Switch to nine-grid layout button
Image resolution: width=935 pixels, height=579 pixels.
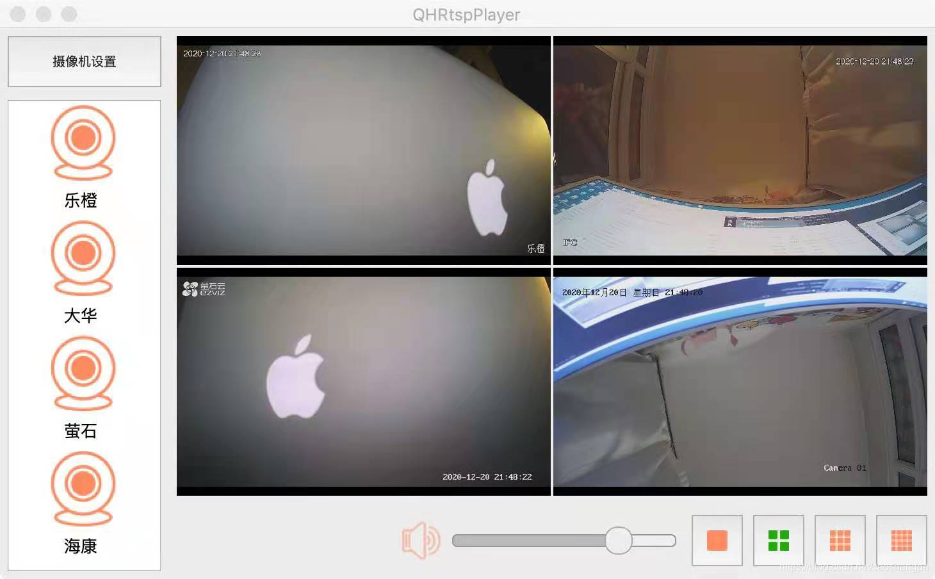point(840,541)
